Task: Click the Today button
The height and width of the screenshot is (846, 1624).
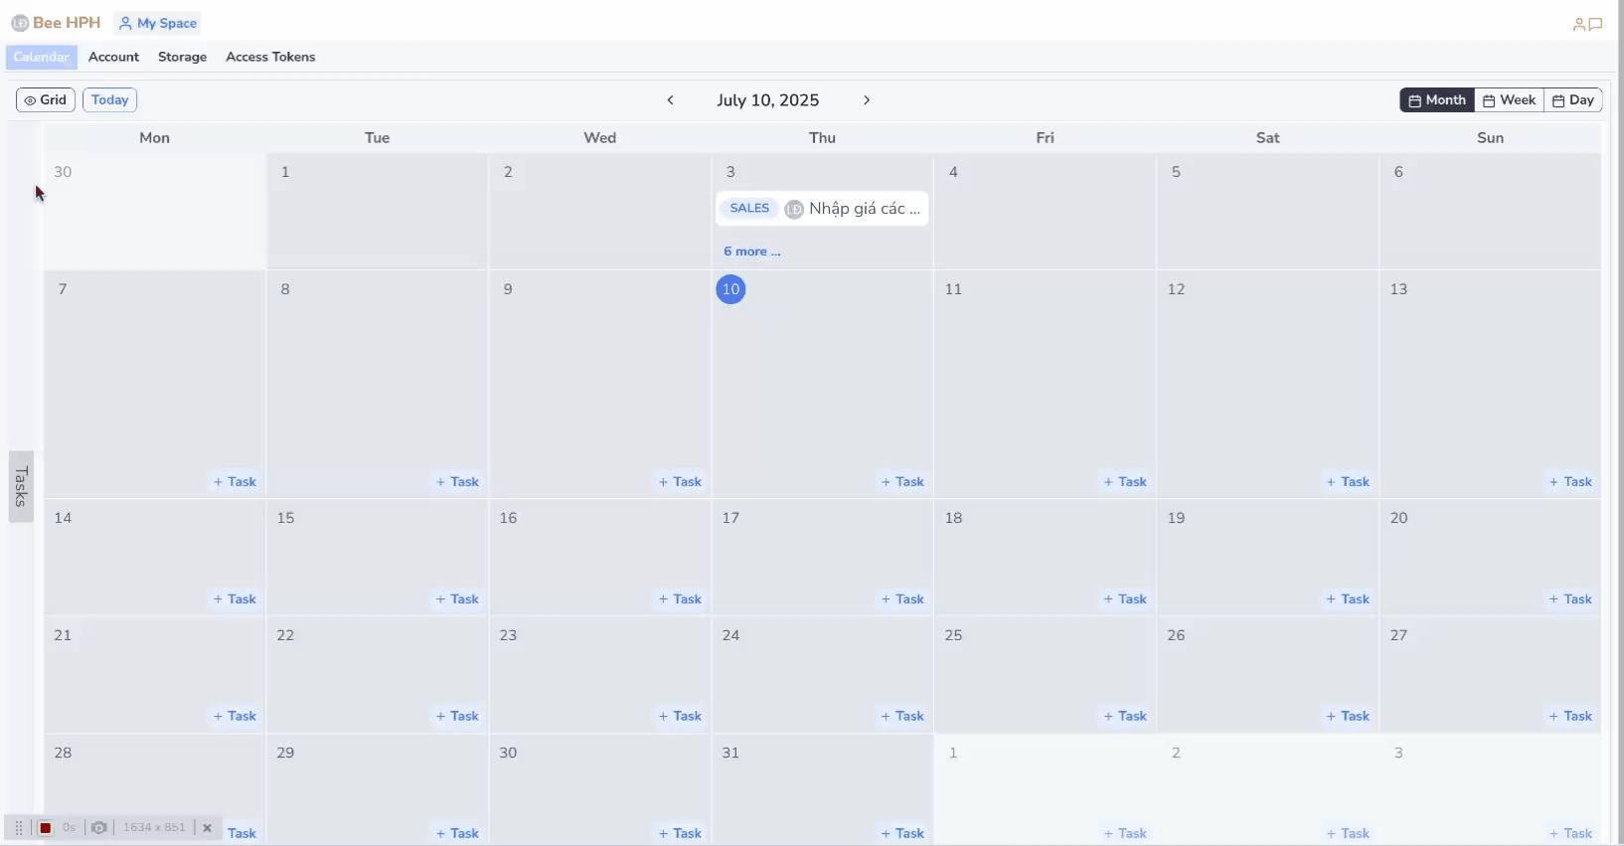Action: 109,100
